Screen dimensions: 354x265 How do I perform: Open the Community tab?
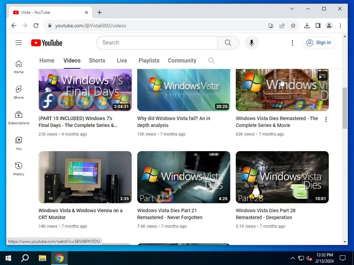tap(182, 61)
